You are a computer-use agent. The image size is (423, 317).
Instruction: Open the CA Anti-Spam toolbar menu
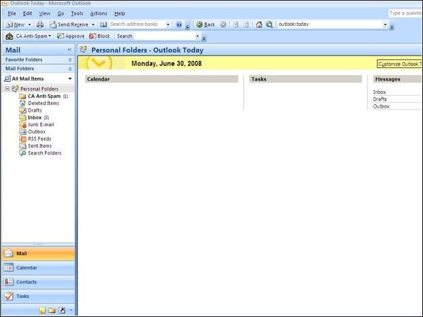34,36
